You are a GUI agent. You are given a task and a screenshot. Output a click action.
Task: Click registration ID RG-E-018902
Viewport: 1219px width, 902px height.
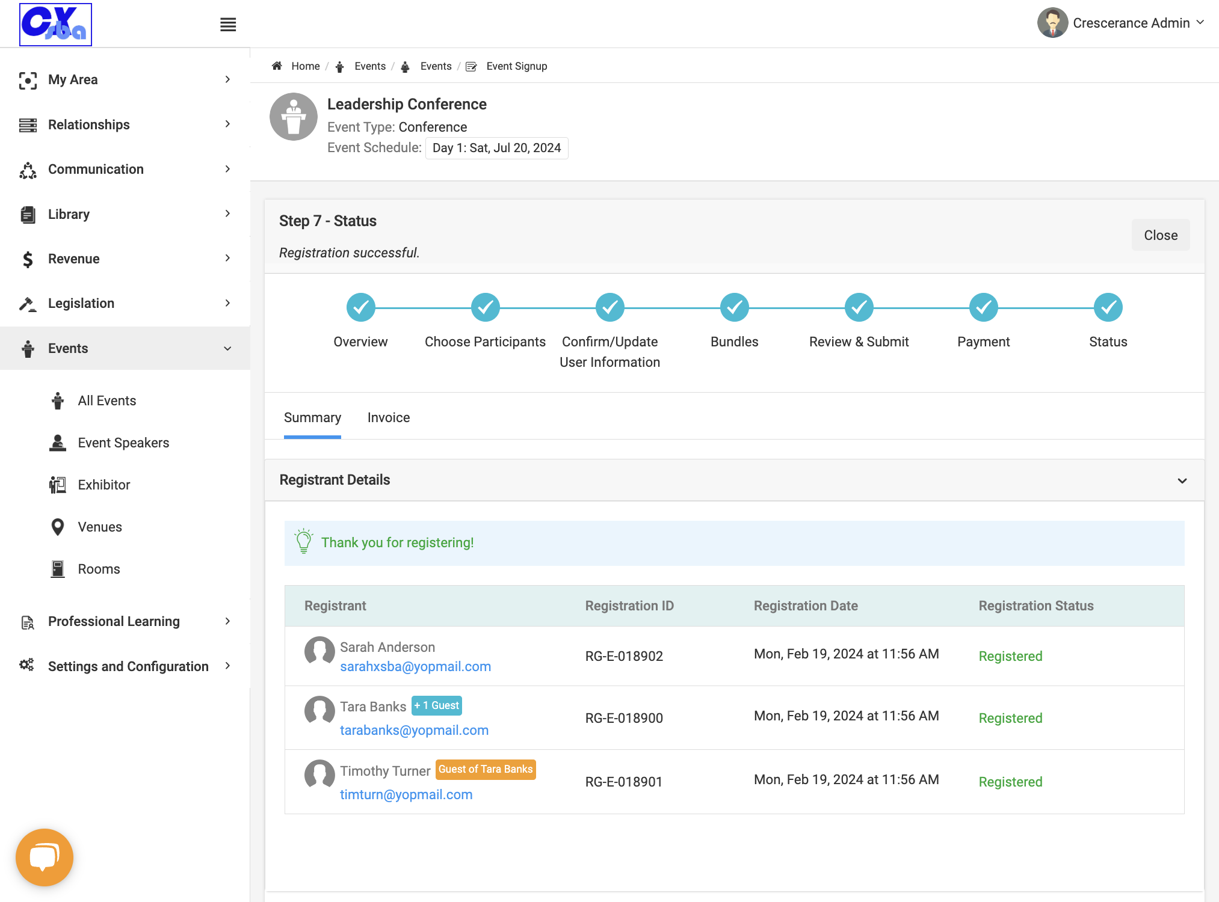click(624, 657)
